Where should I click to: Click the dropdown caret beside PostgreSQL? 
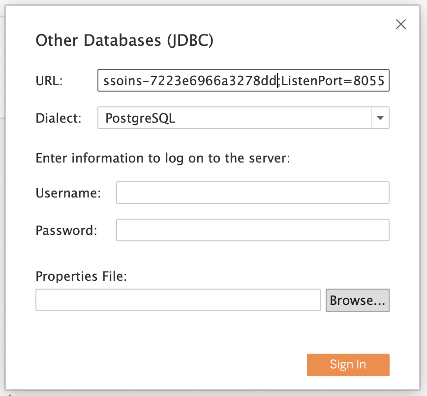(x=380, y=118)
